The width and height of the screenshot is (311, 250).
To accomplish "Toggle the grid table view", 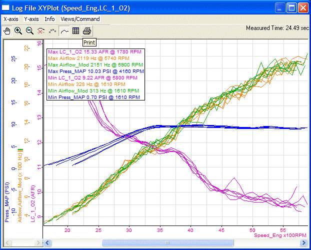I will click(x=76, y=31).
